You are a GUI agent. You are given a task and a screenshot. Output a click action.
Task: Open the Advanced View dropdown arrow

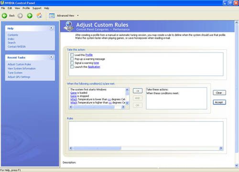pyautogui.click(x=78, y=16)
